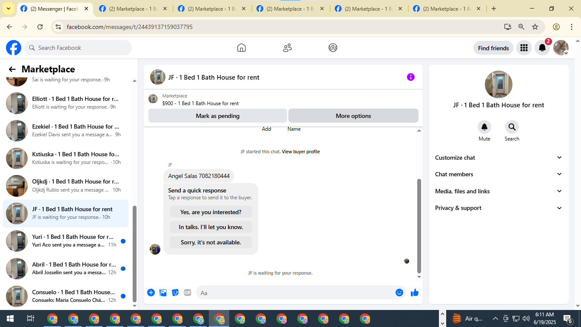Open Task View on the taskbar
Image resolution: width=581 pixels, height=327 pixels.
[x=31, y=318]
